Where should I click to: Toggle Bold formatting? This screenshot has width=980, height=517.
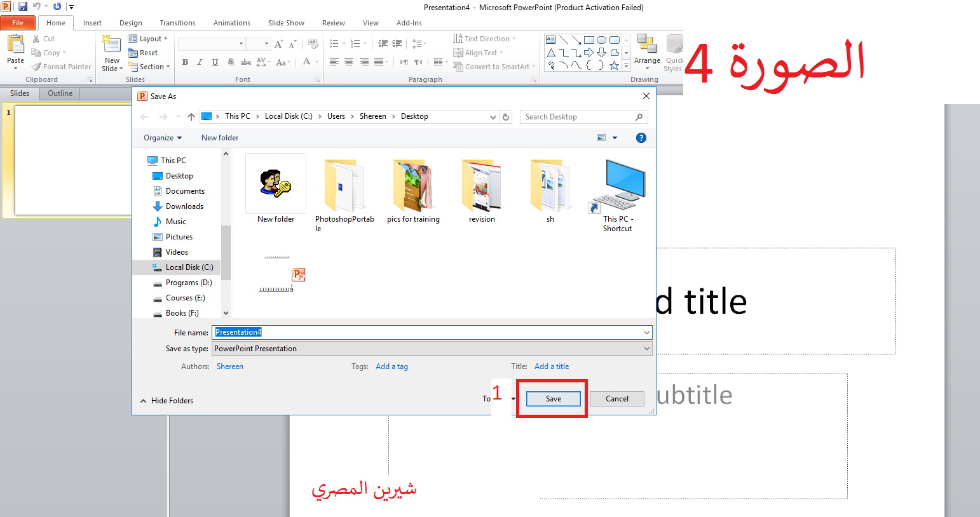(x=185, y=62)
